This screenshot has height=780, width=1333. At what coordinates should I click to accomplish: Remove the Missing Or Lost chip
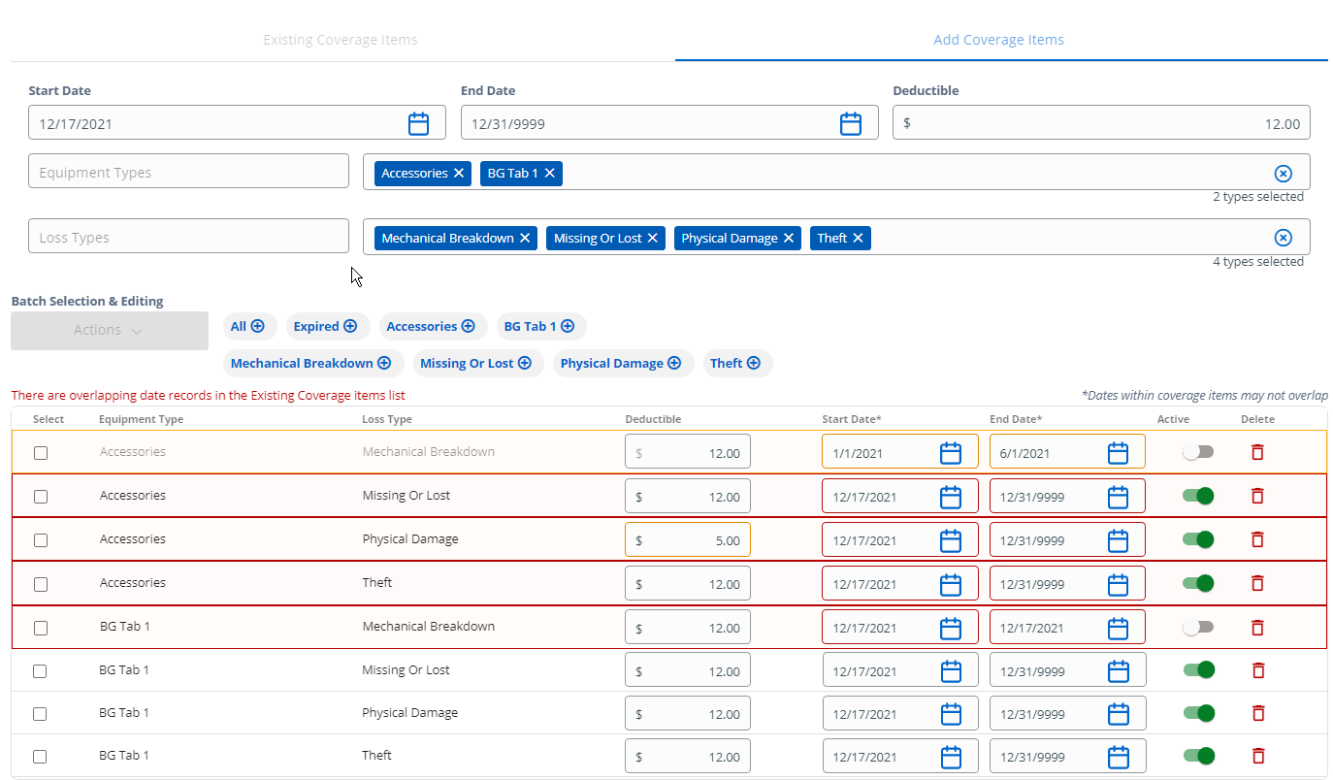(x=653, y=238)
